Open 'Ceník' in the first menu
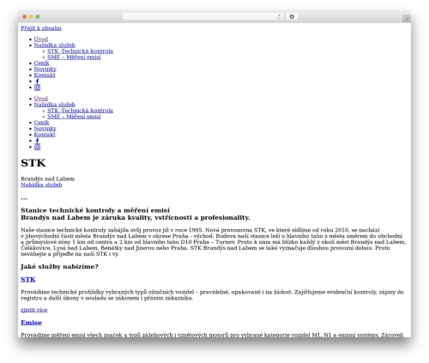This screenshot has height=363, width=429. 41,63
